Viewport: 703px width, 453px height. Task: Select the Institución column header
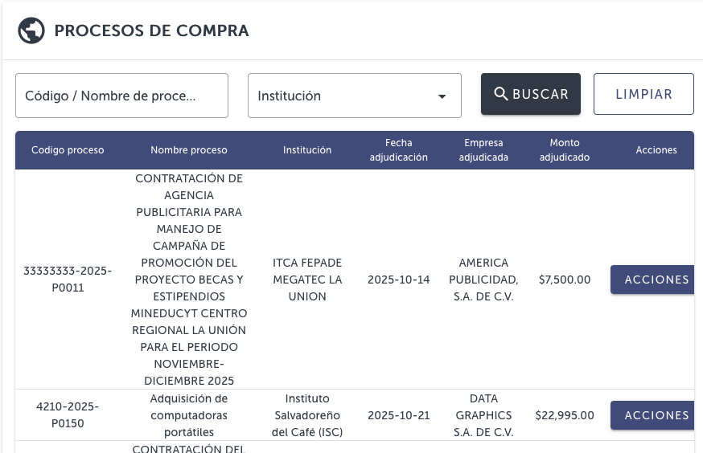pos(307,150)
